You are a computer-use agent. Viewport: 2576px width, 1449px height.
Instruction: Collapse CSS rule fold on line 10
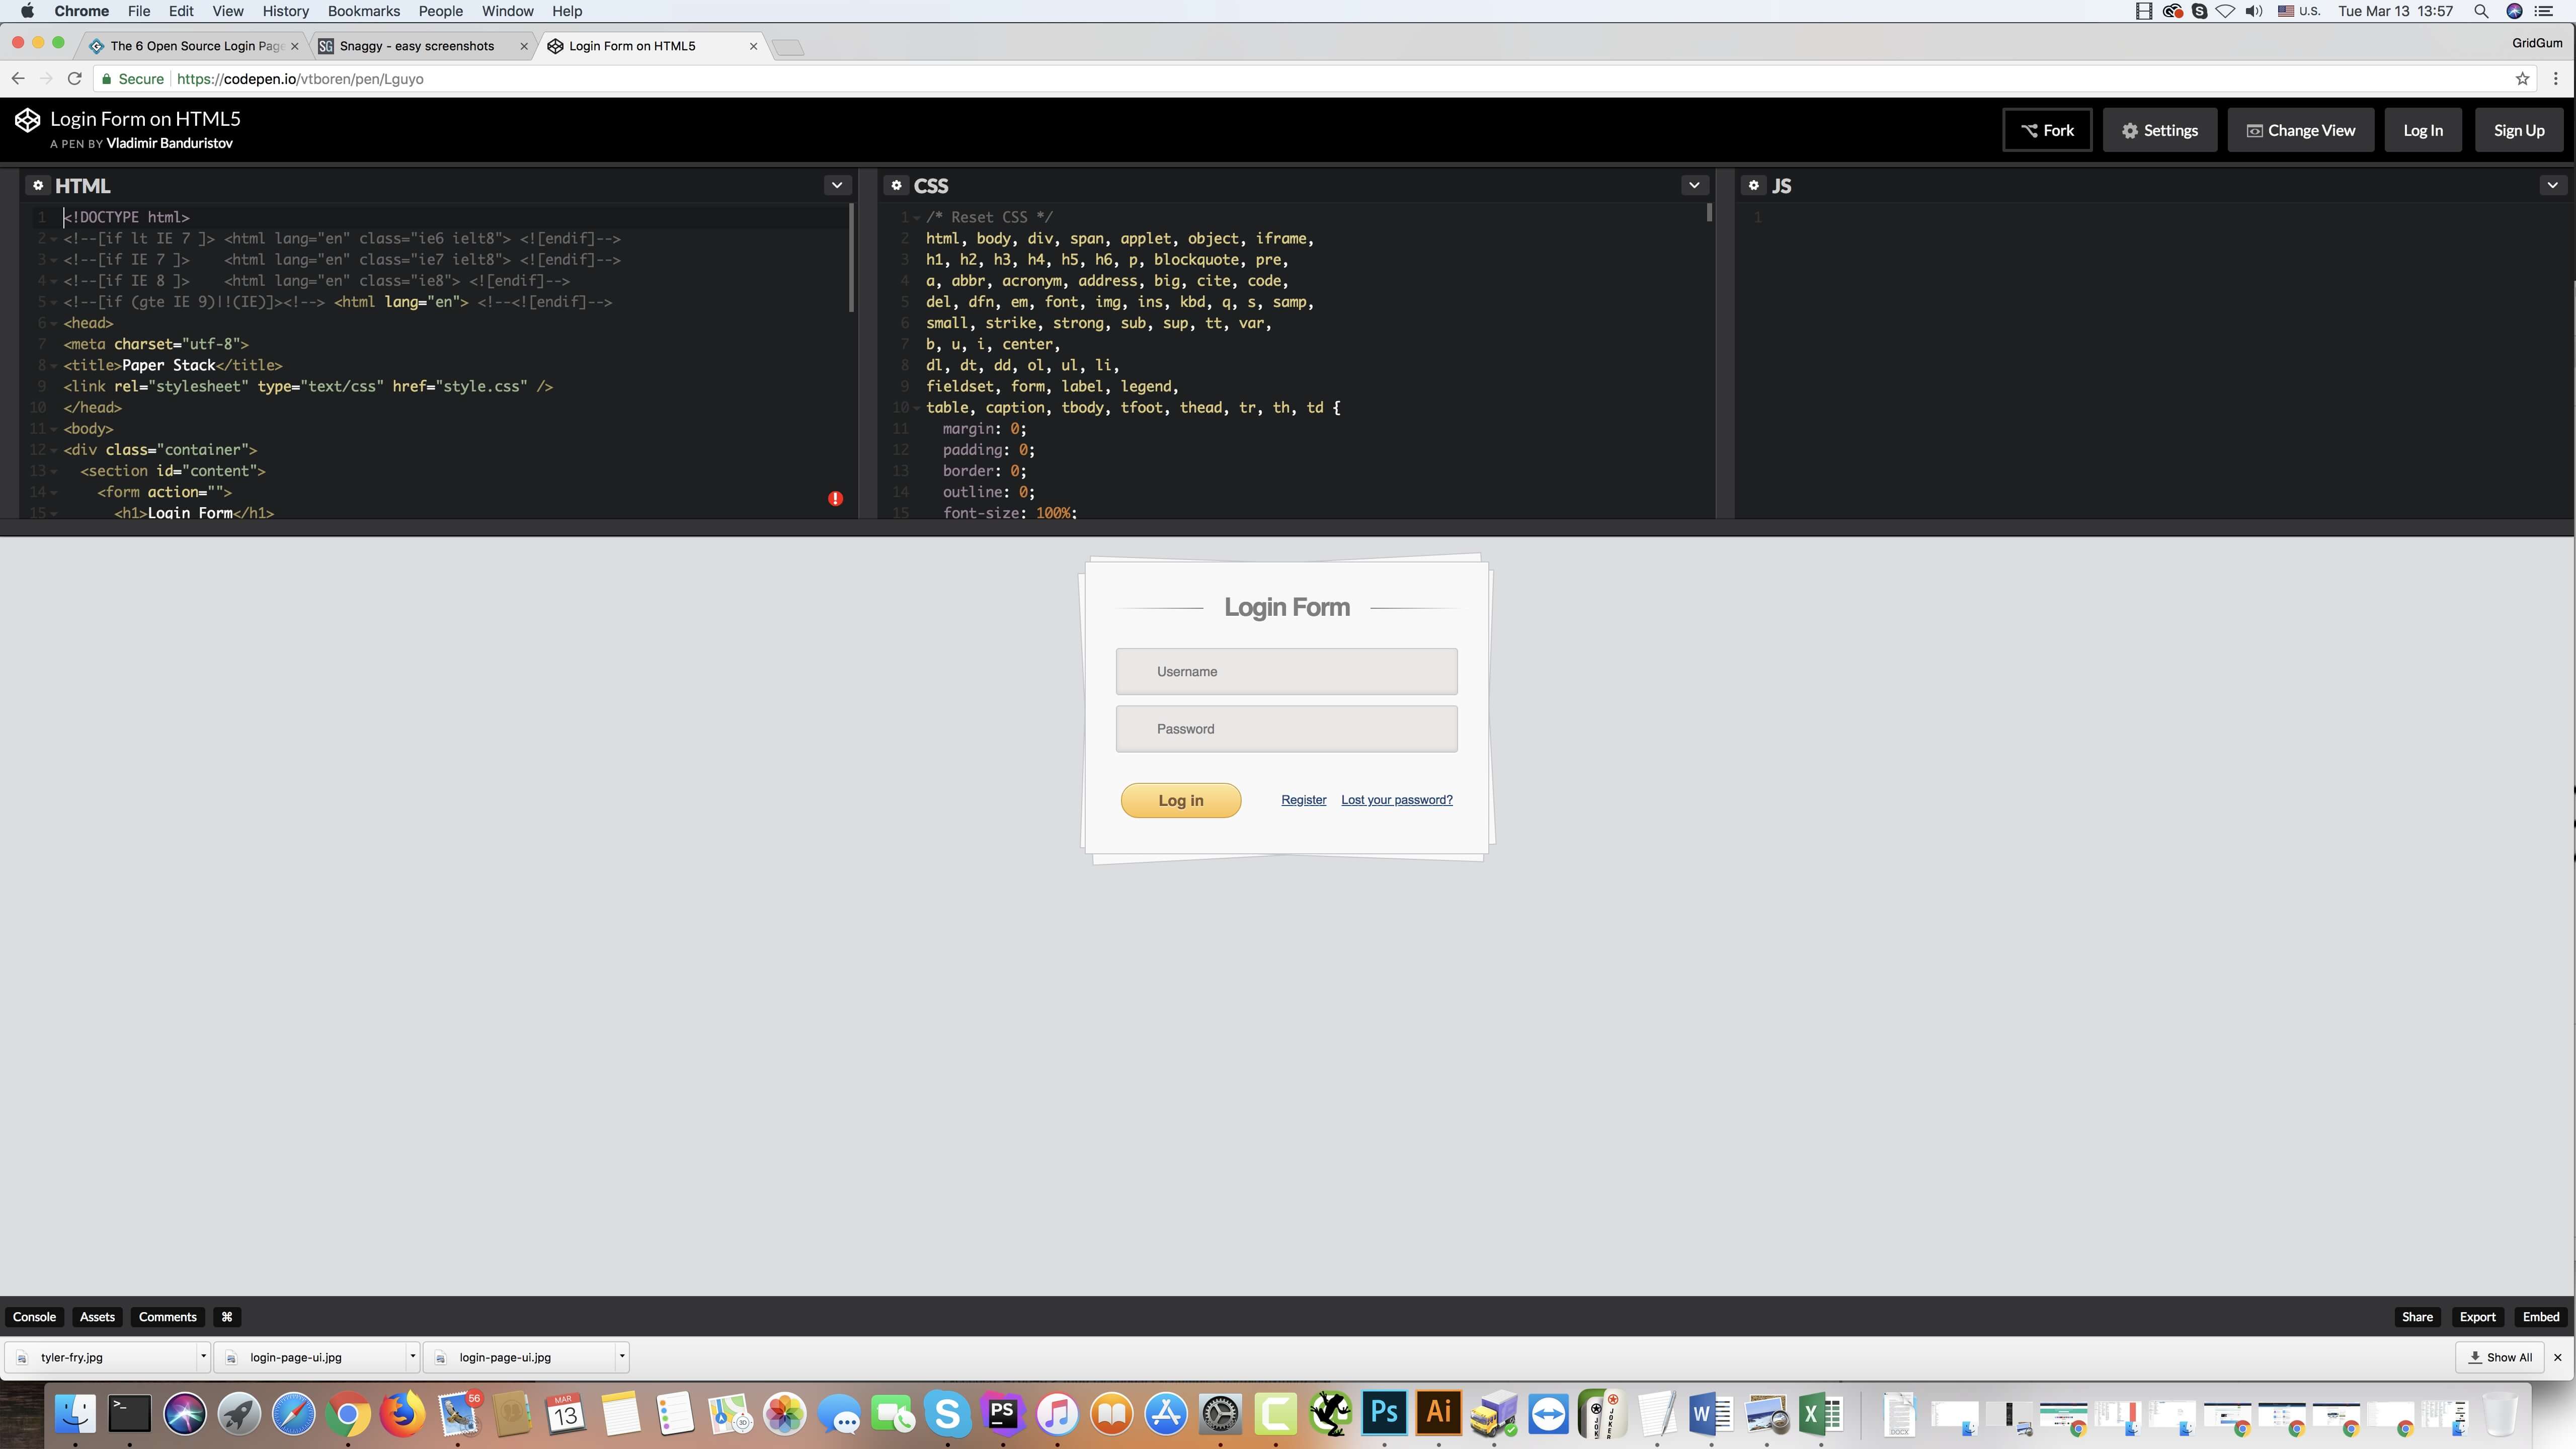pyautogui.click(x=916, y=408)
